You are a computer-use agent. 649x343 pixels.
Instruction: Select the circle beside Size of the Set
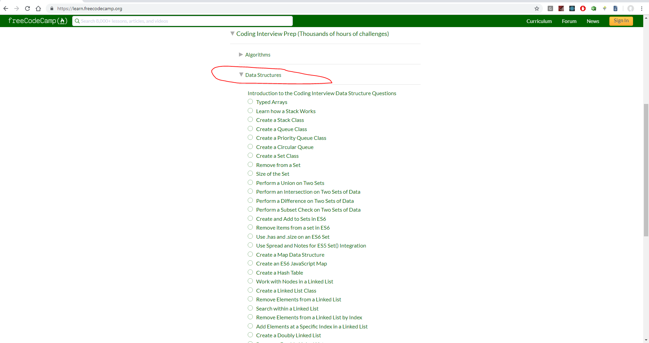tap(250, 173)
